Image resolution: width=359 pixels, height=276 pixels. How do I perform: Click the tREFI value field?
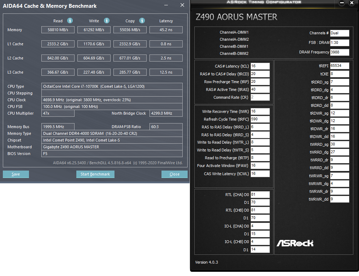(340, 66)
